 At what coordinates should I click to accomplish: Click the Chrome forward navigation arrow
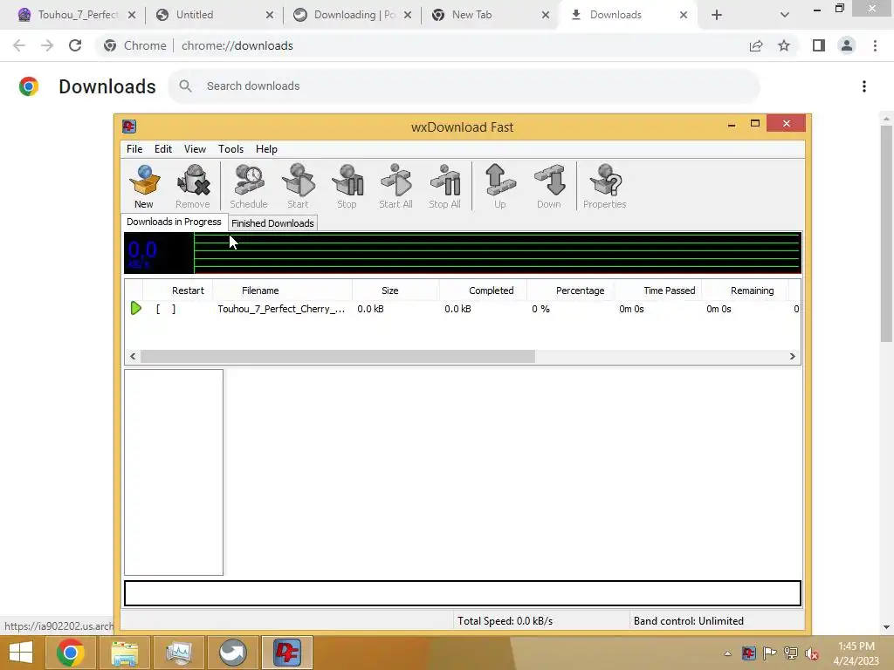pos(47,45)
